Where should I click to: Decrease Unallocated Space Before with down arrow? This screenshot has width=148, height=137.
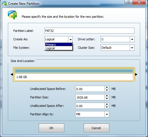(x=107, y=90)
